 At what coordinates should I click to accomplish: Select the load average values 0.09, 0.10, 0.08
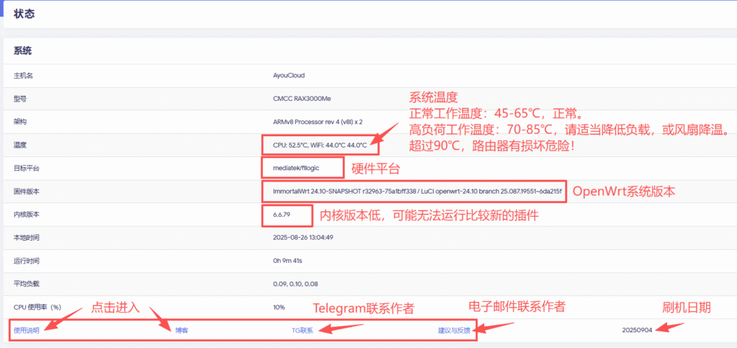[x=295, y=284]
